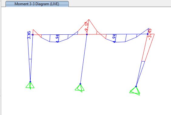
Task: Click the middle green pinned support symbol
Action: [x=80, y=88]
